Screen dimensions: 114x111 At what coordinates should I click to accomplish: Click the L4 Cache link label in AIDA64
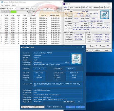(57, 80)
